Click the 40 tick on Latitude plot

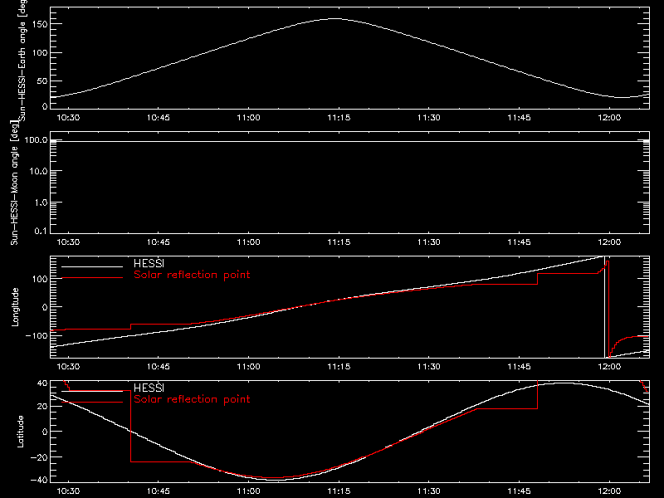pyautogui.click(x=42, y=383)
